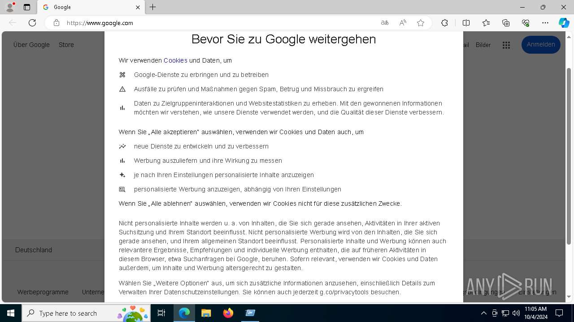Select the Google tab
Screen dimensions: 574x322
91,7
